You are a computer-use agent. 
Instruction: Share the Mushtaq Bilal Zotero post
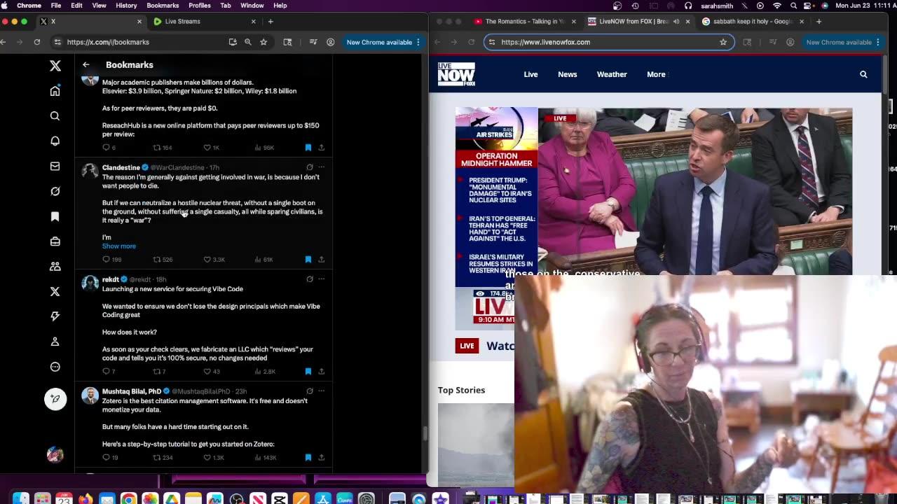[x=322, y=458]
